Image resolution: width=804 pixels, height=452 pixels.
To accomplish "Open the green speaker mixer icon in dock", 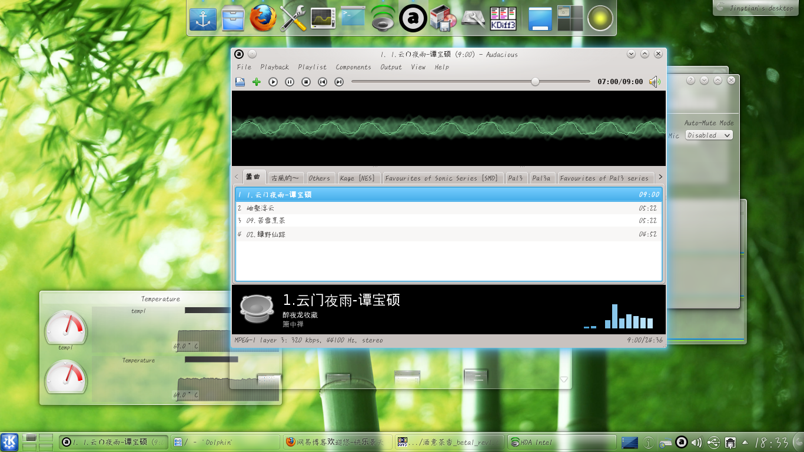I will [x=383, y=19].
